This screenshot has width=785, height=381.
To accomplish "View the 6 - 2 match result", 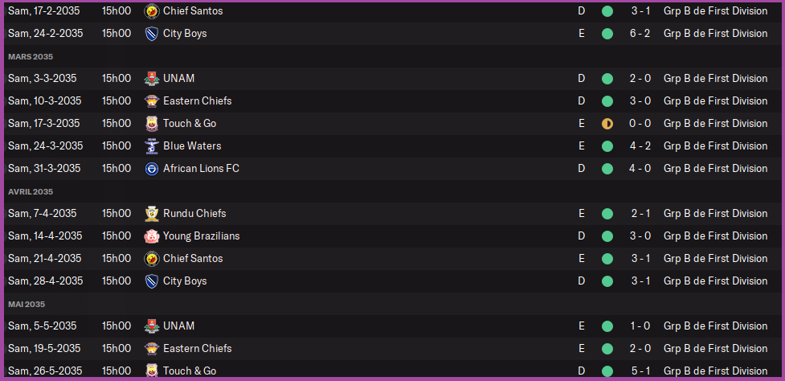I will 640,34.
